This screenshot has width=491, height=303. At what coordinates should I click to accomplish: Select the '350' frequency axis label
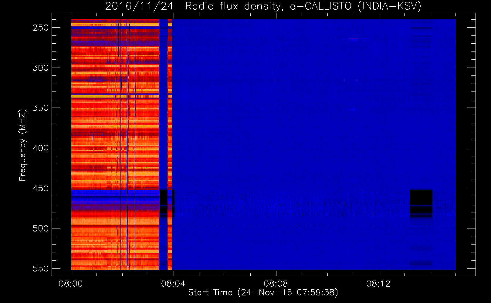[x=41, y=108]
